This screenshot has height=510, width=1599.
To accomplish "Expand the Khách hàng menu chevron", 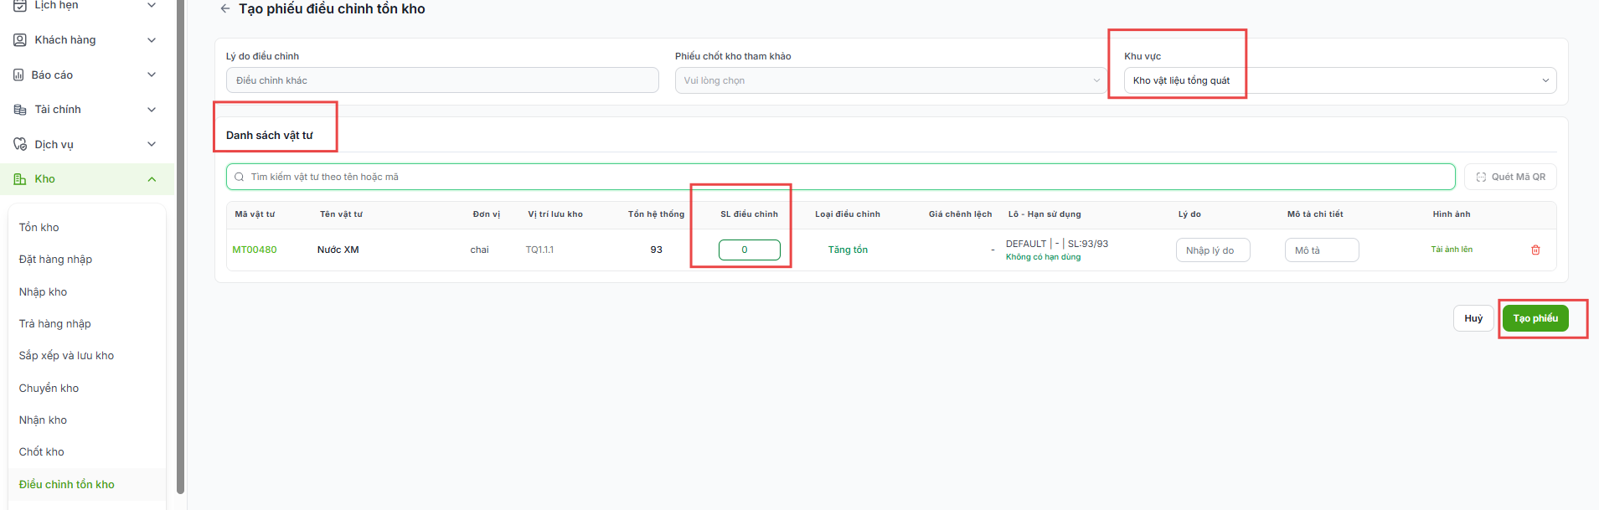I will pos(152,40).
